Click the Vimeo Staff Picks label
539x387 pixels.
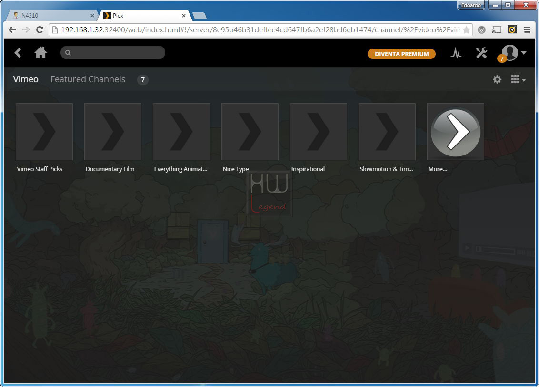pyautogui.click(x=40, y=169)
